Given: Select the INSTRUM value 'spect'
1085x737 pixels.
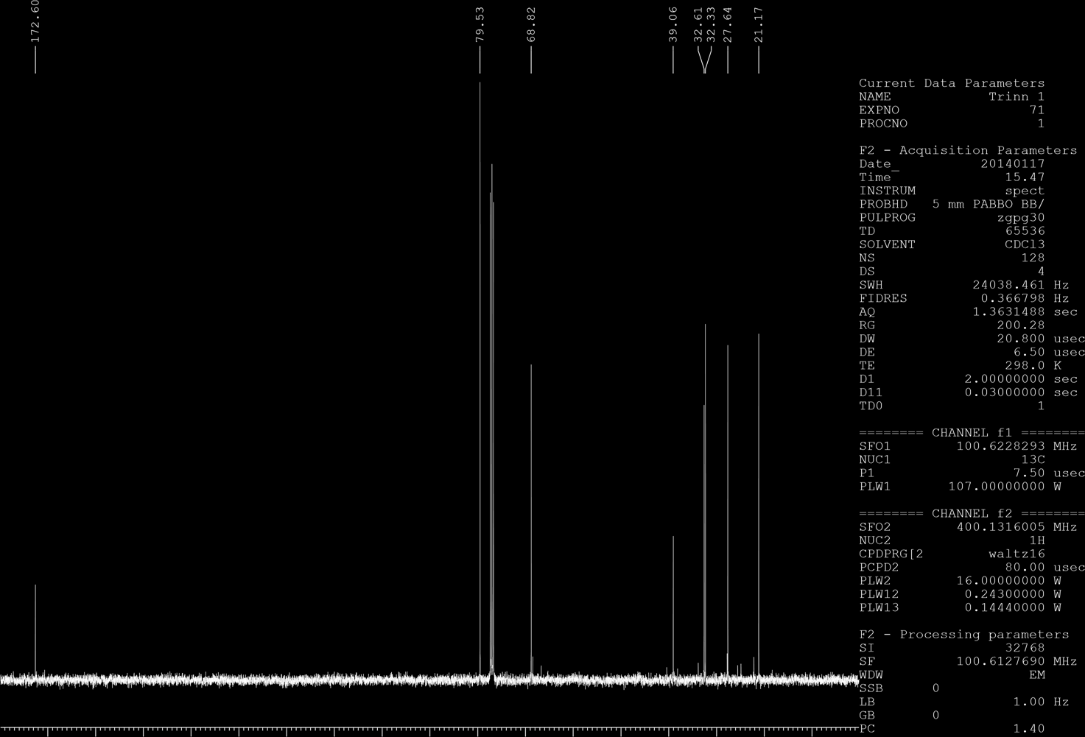Looking at the screenshot, I should [x=1025, y=191].
